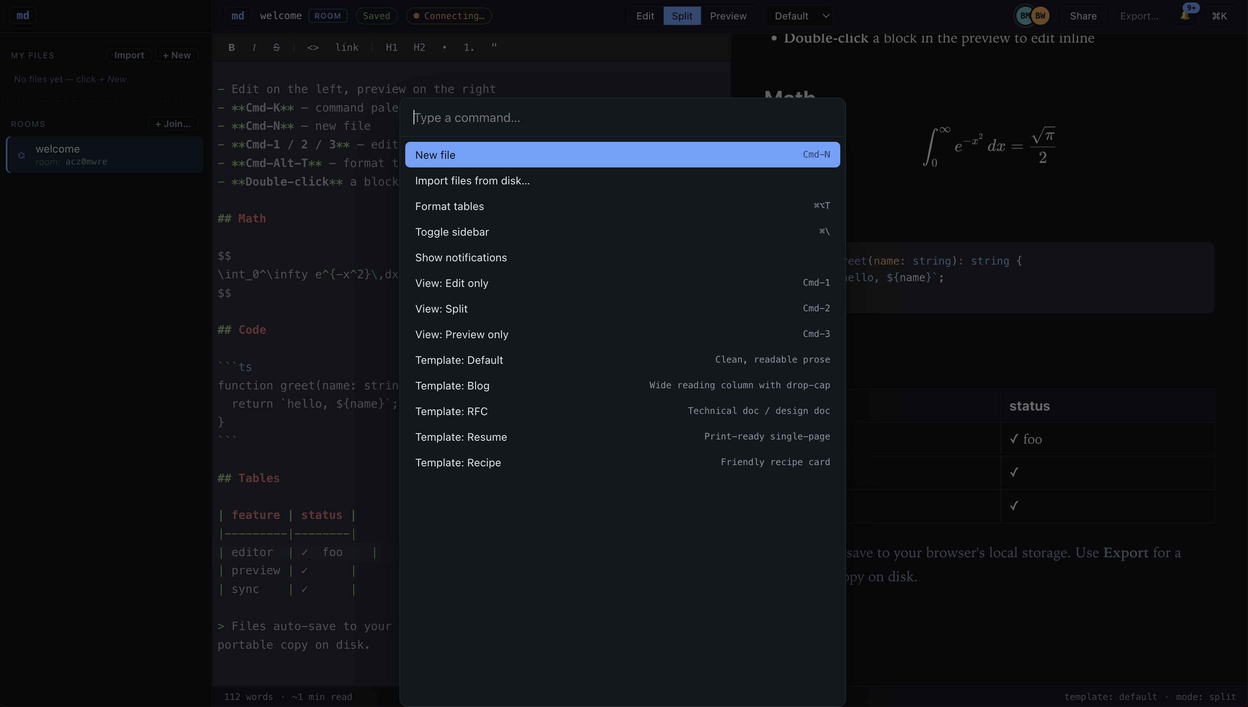Click the word count in status bar
Image resolution: width=1248 pixels, height=707 pixels.
pyautogui.click(x=248, y=697)
